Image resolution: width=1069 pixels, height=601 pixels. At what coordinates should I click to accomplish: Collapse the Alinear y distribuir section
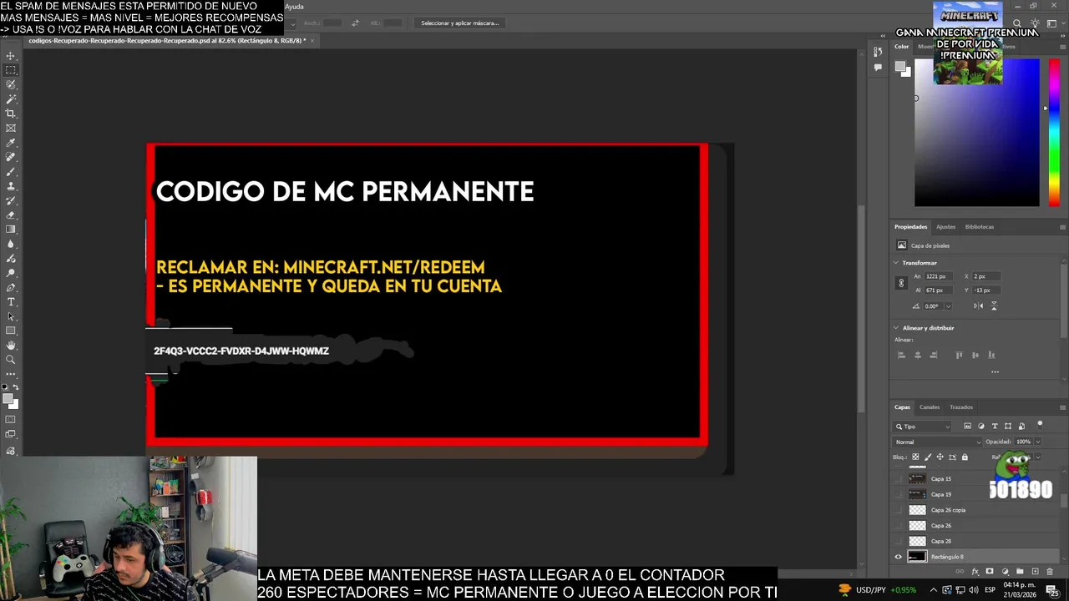896,328
